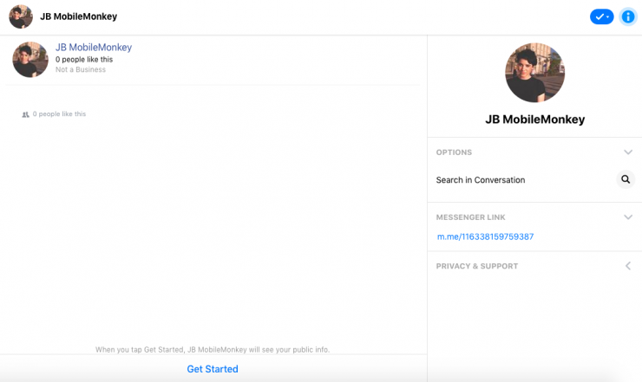The image size is (642, 382).
Task: Click the JB MobileMonkey name in the header
Action: tap(79, 16)
